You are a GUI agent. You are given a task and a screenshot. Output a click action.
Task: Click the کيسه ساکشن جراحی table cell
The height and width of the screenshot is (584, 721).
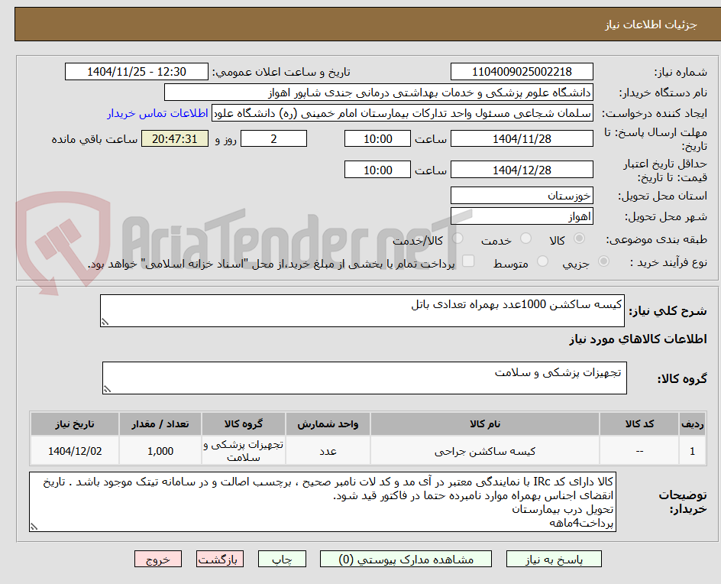[x=485, y=451]
